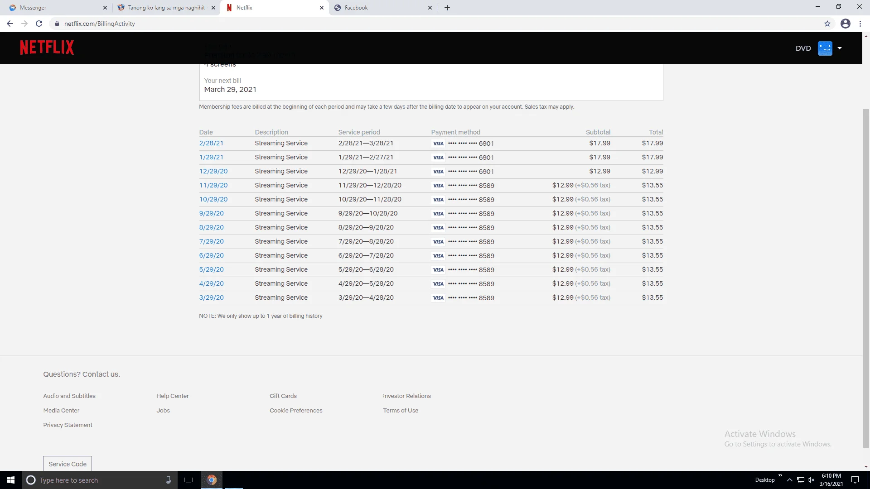Open the 2/28/21 invoice link
This screenshot has height=489, width=870.
(211, 143)
